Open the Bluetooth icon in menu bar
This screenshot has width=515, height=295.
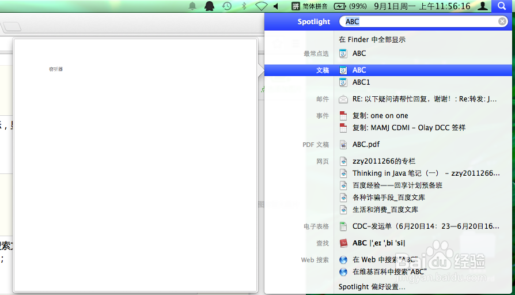[244, 6]
